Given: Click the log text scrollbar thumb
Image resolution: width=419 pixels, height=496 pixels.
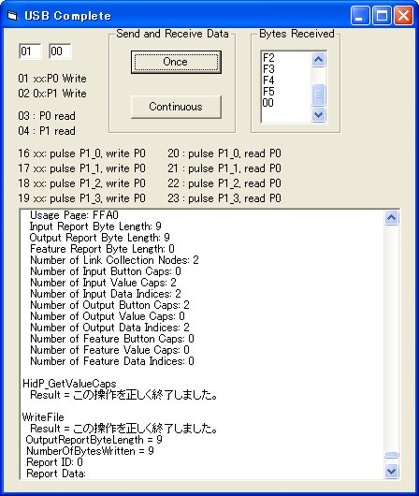Looking at the screenshot, I should [x=392, y=455].
